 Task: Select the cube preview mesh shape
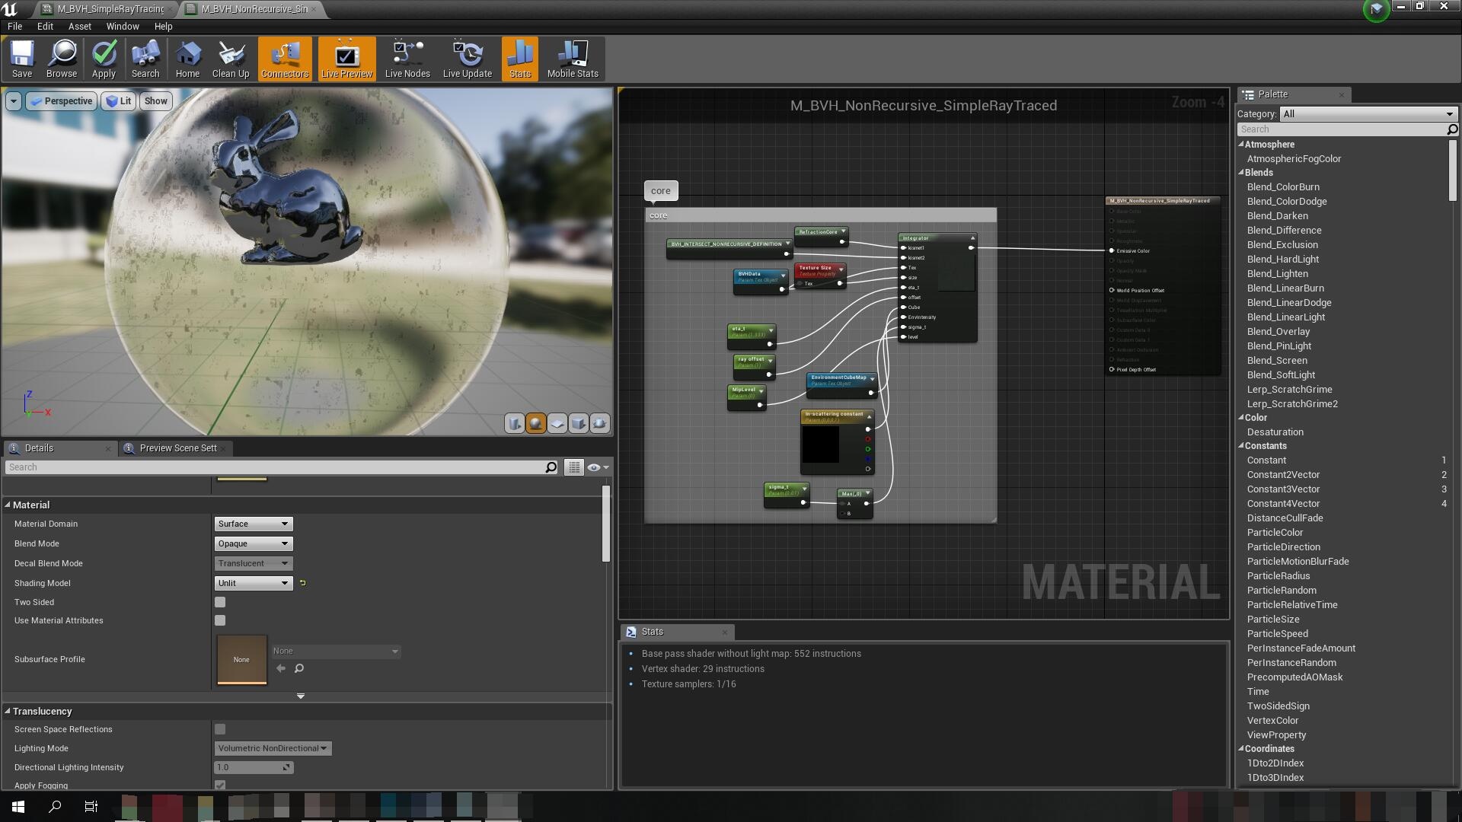coord(579,424)
